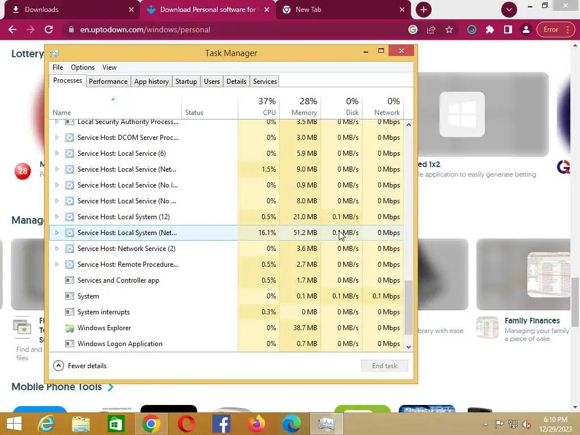Reload the uptodown page
The width and height of the screenshot is (580, 435).
pos(49,29)
